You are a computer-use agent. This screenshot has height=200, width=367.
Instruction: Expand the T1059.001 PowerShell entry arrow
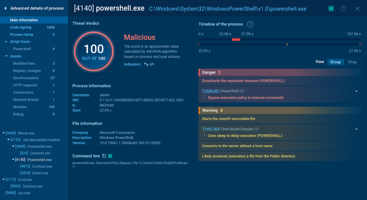356,91
